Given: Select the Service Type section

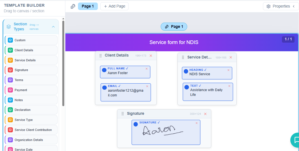Looking at the screenshot, I should (x=31, y=120).
